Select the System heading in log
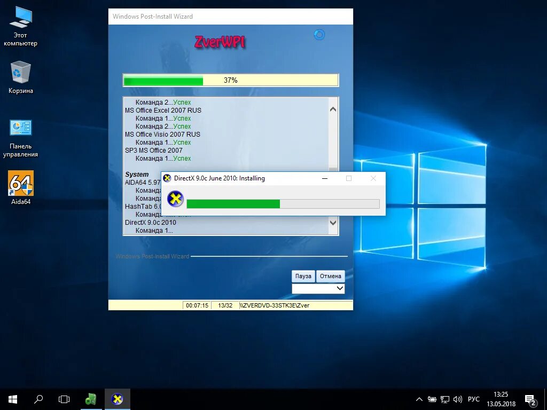Image resolution: width=547 pixels, height=410 pixels. 137,175
